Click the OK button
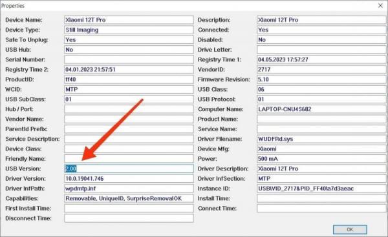The width and height of the screenshot is (388, 237). pos(350,229)
